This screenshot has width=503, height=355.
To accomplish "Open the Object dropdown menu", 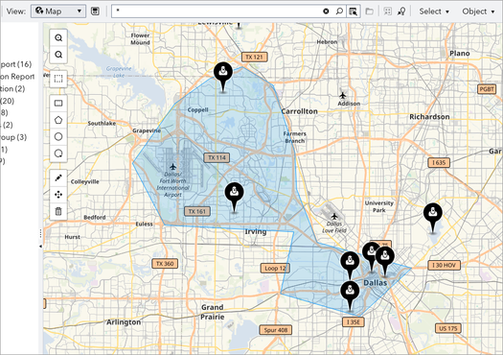I will [478, 12].
